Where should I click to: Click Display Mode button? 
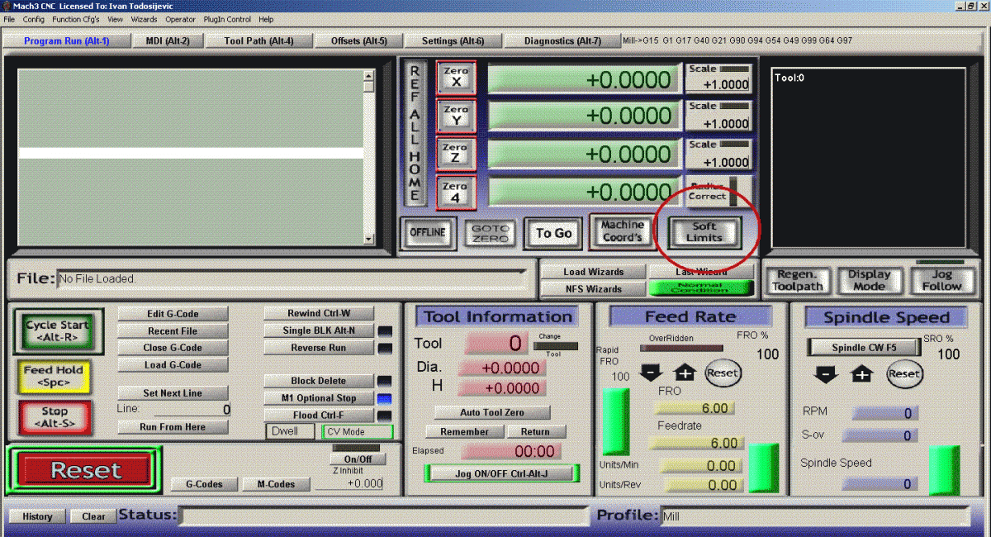(870, 280)
